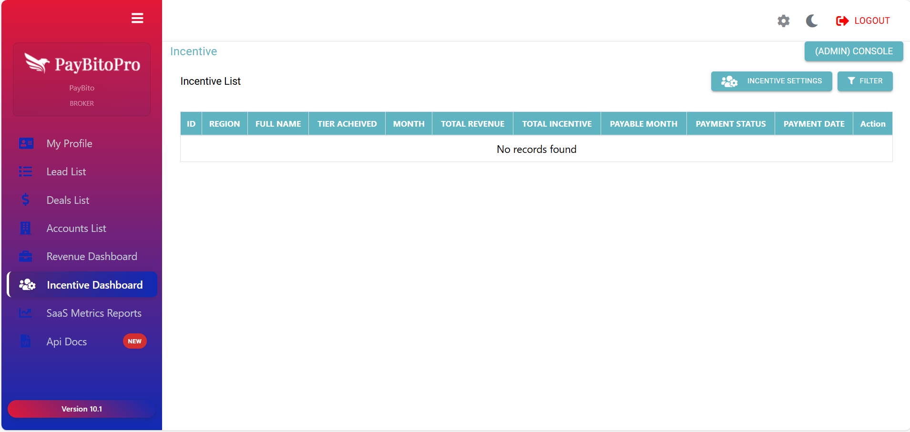
Task: Click the Api Docs file icon
Action: [x=26, y=342]
